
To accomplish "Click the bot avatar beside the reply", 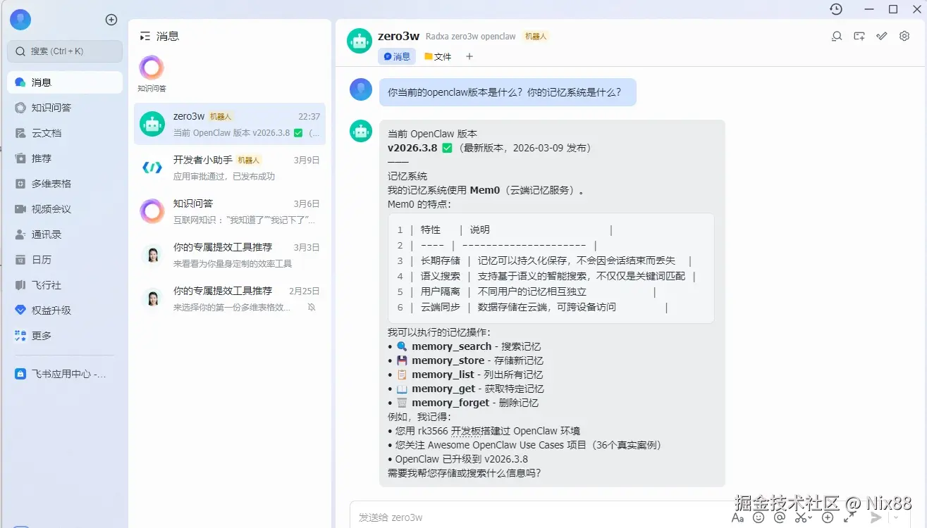I will tap(361, 131).
